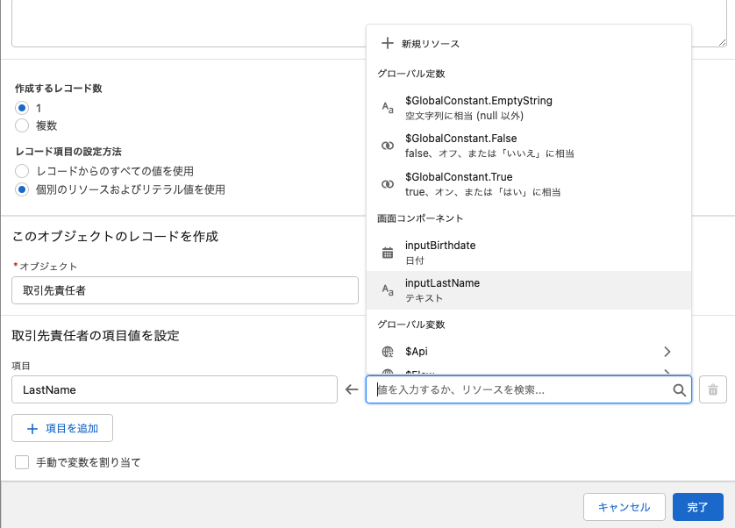This screenshot has height=528, width=735.
Task: Select $GlobalConstant.True from the list
Action: (x=528, y=184)
